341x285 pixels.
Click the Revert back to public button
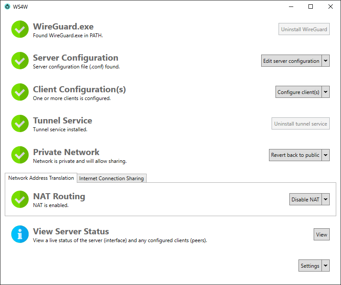pos(295,155)
